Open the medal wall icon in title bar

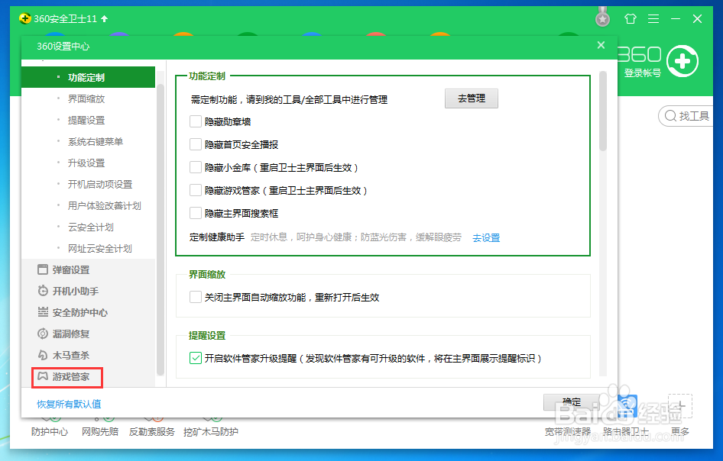coord(602,18)
